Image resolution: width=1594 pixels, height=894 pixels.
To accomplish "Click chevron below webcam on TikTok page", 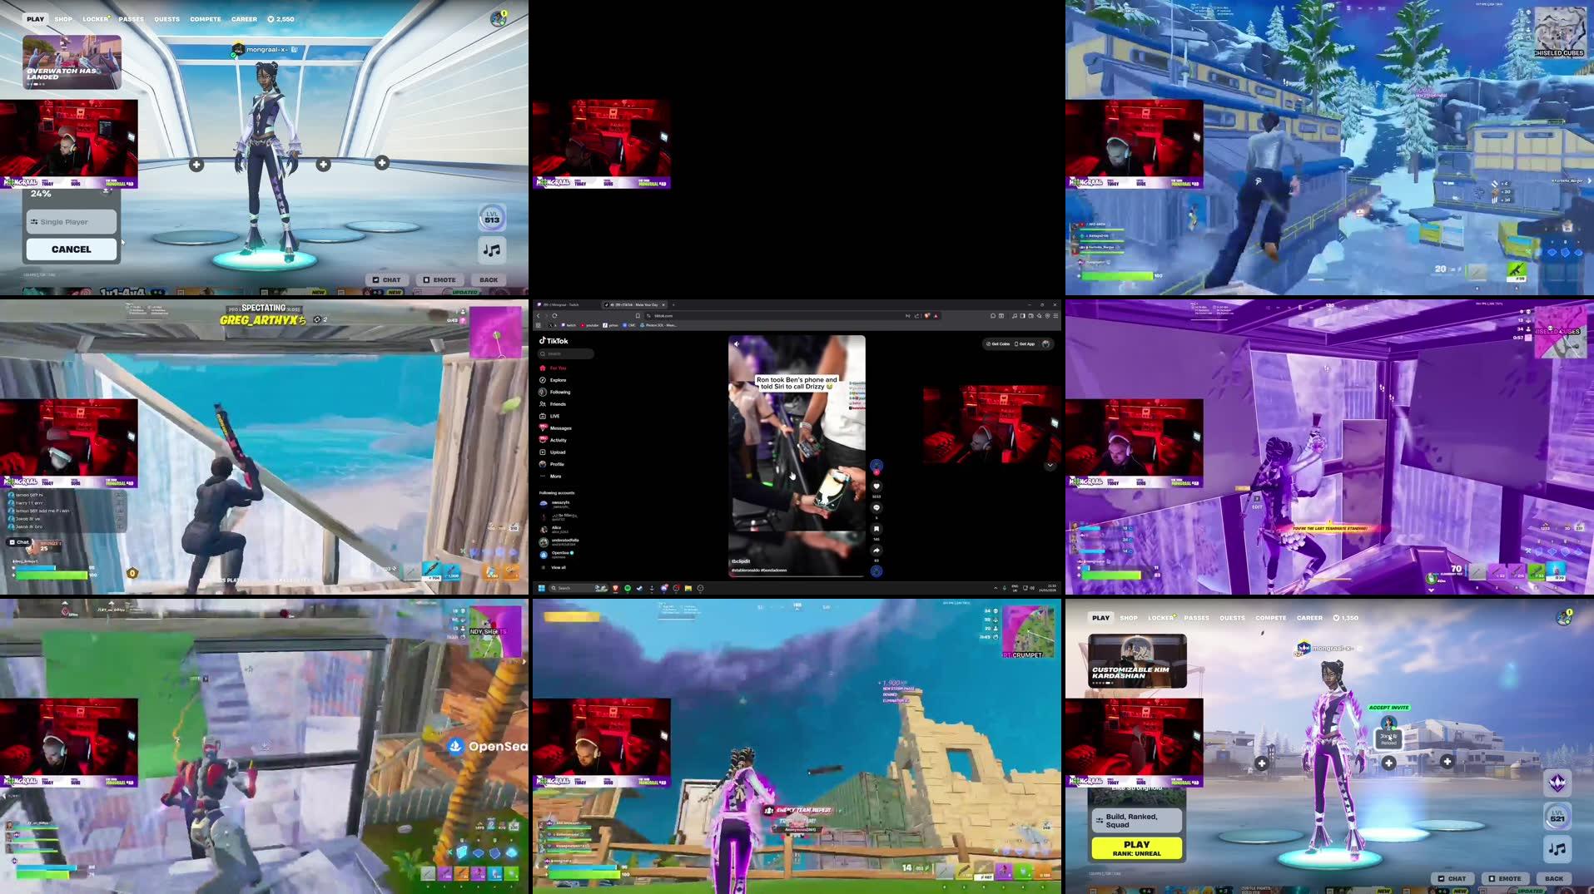I will click(1050, 466).
